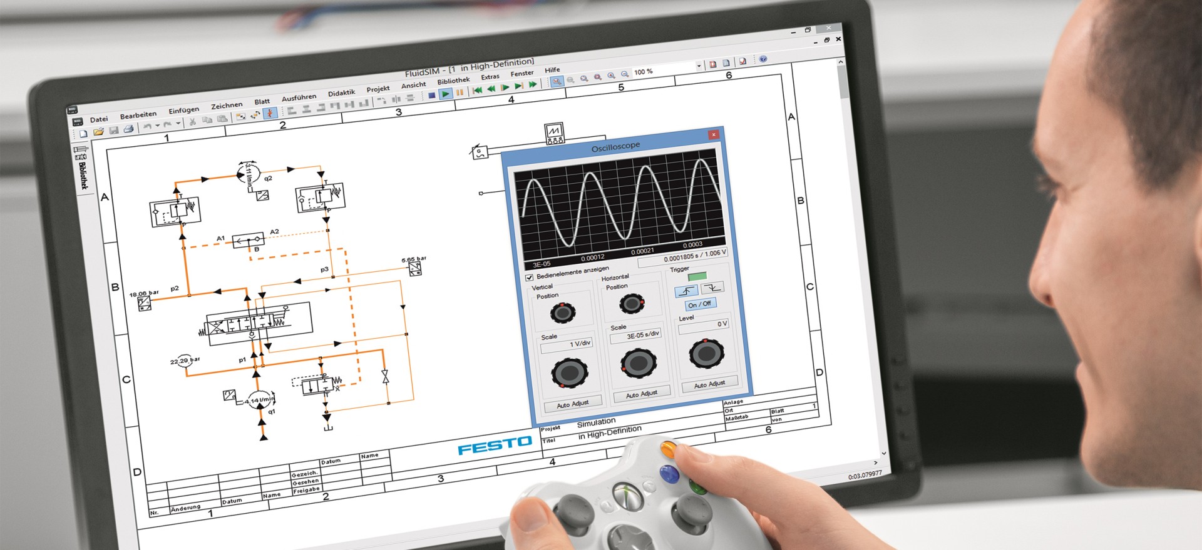
Task: Open the Didaktik menu
Action: 341,93
